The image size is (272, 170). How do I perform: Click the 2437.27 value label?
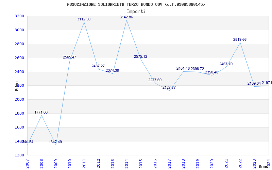coord(98,66)
